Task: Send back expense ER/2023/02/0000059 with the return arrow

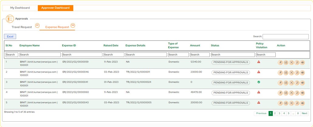Action: click(297, 62)
